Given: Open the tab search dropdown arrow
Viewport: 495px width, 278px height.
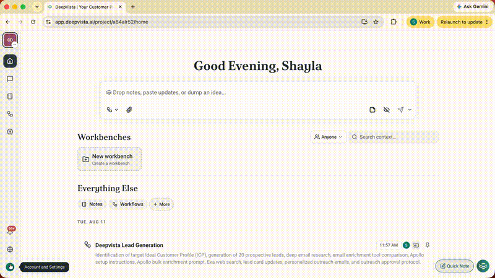Looking at the screenshot, I should pos(37,7).
